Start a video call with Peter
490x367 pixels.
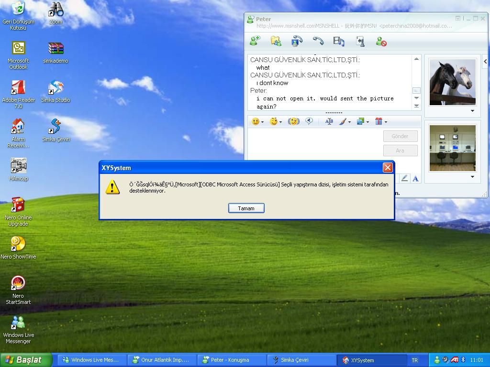point(297,41)
